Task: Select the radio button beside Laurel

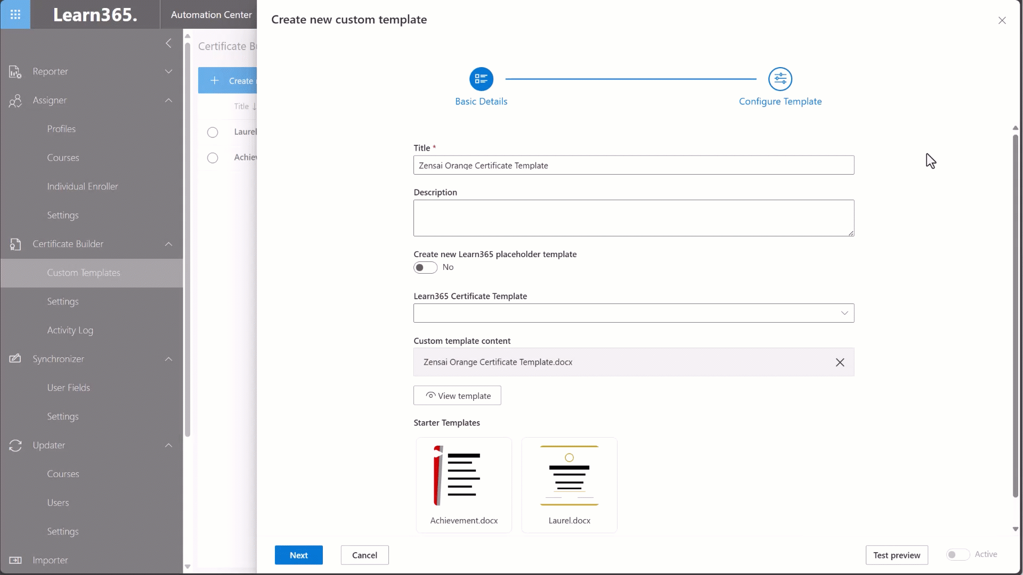Action: pos(213,132)
